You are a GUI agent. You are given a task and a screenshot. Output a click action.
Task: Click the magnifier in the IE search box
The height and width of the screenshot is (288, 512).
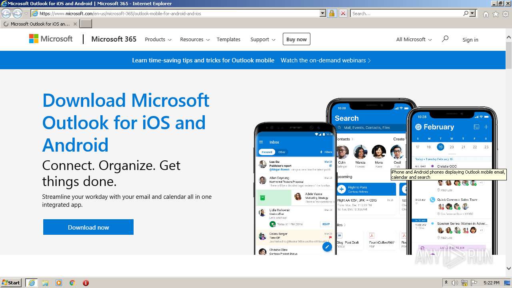click(466, 13)
